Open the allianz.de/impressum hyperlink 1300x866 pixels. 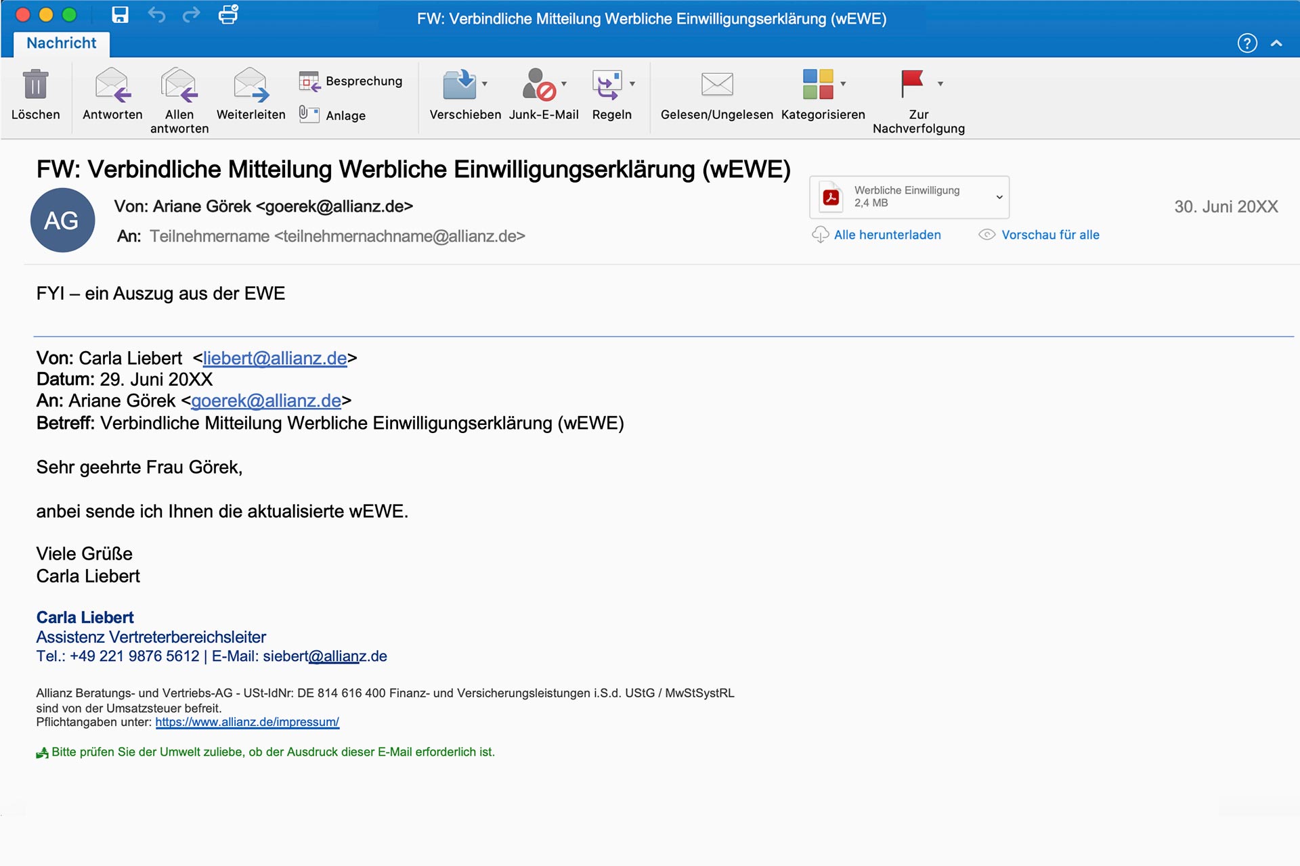point(247,722)
